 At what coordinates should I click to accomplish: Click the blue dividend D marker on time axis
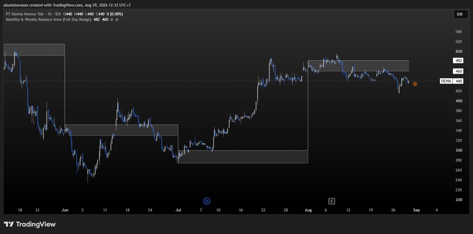click(207, 201)
